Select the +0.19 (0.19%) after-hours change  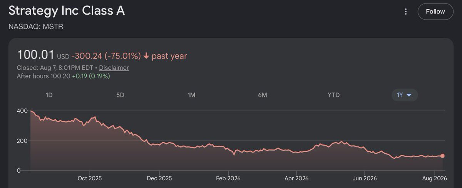91,76
